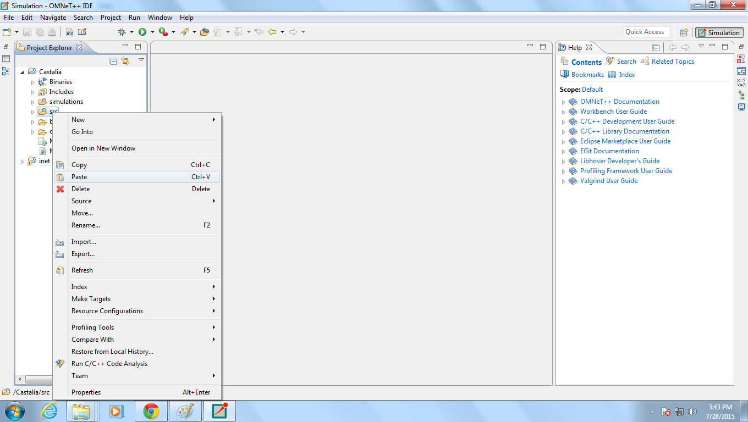Click the binary 010 toolbar icon
Image resolution: width=748 pixels, height=422 pixels.
click(69, 32)
